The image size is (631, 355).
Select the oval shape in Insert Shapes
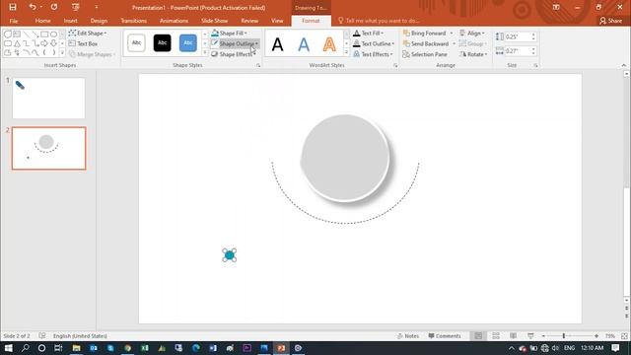(53, 35)
